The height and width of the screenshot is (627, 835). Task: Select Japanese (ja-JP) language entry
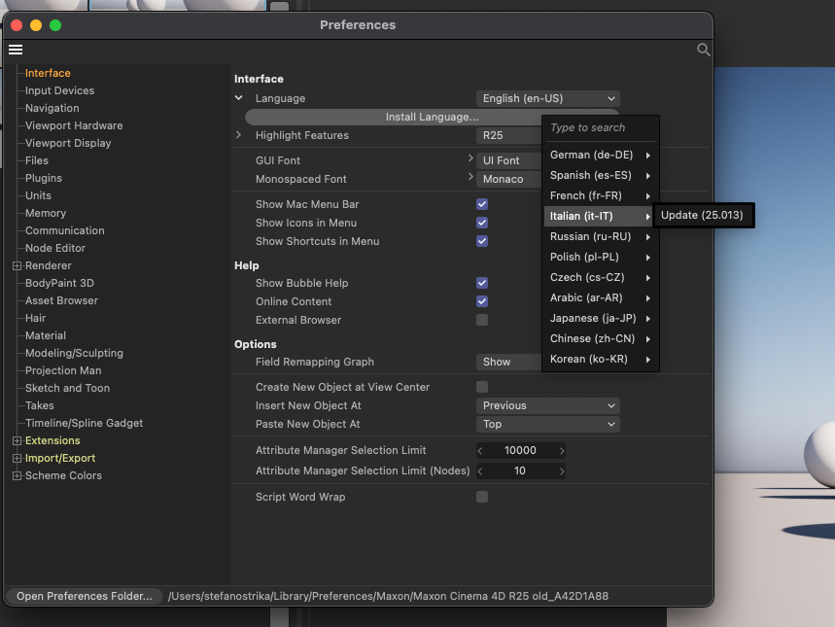pyautogui.click(x=601, y=318)
